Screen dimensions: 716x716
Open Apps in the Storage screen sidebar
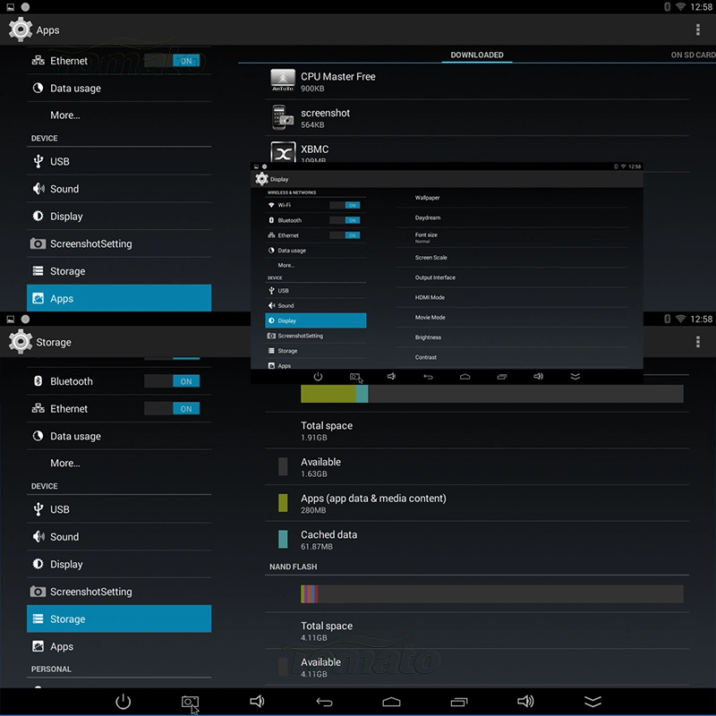(119, 646)
